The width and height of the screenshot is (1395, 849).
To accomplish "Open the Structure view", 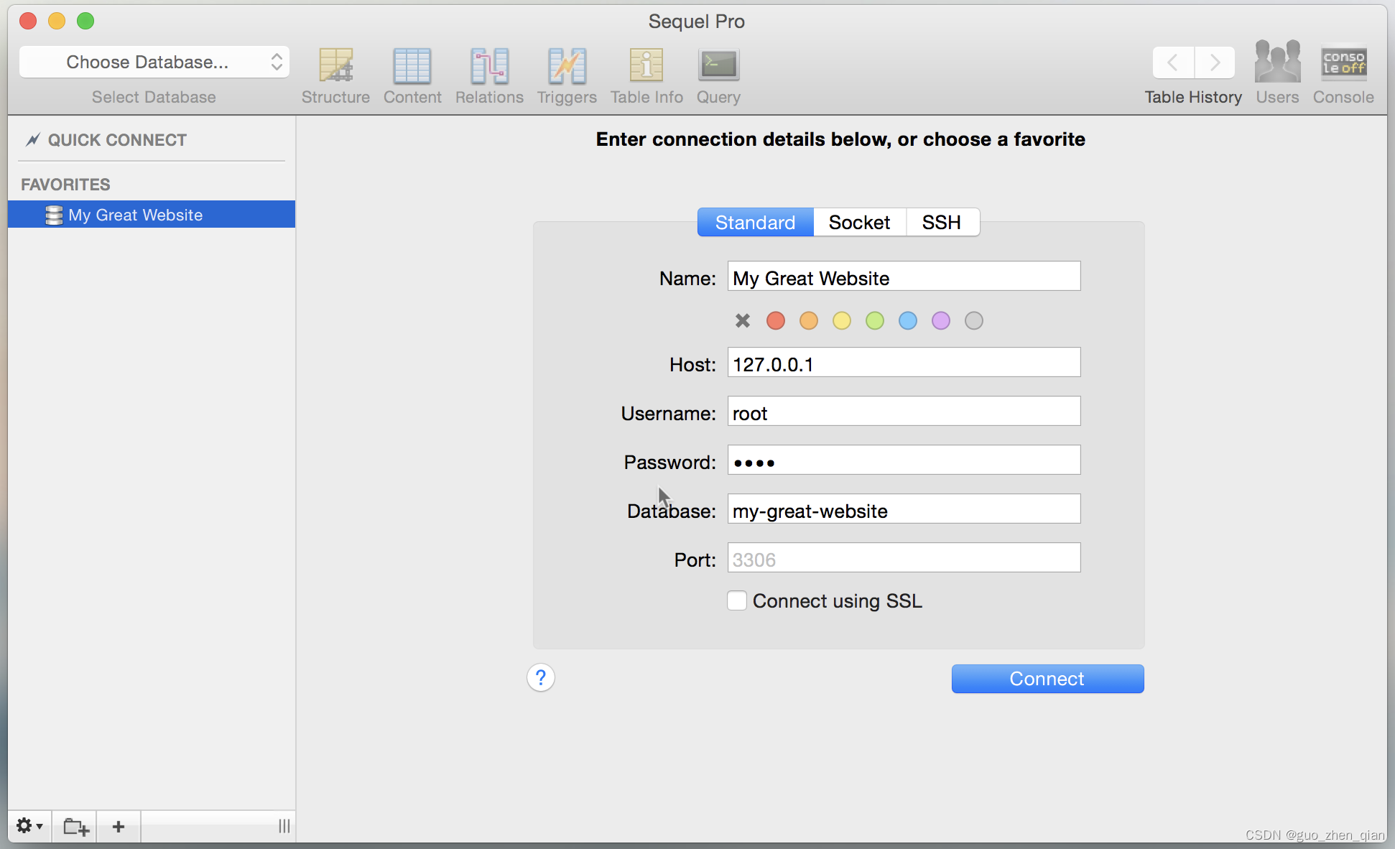I will click(x=335, y=77).
